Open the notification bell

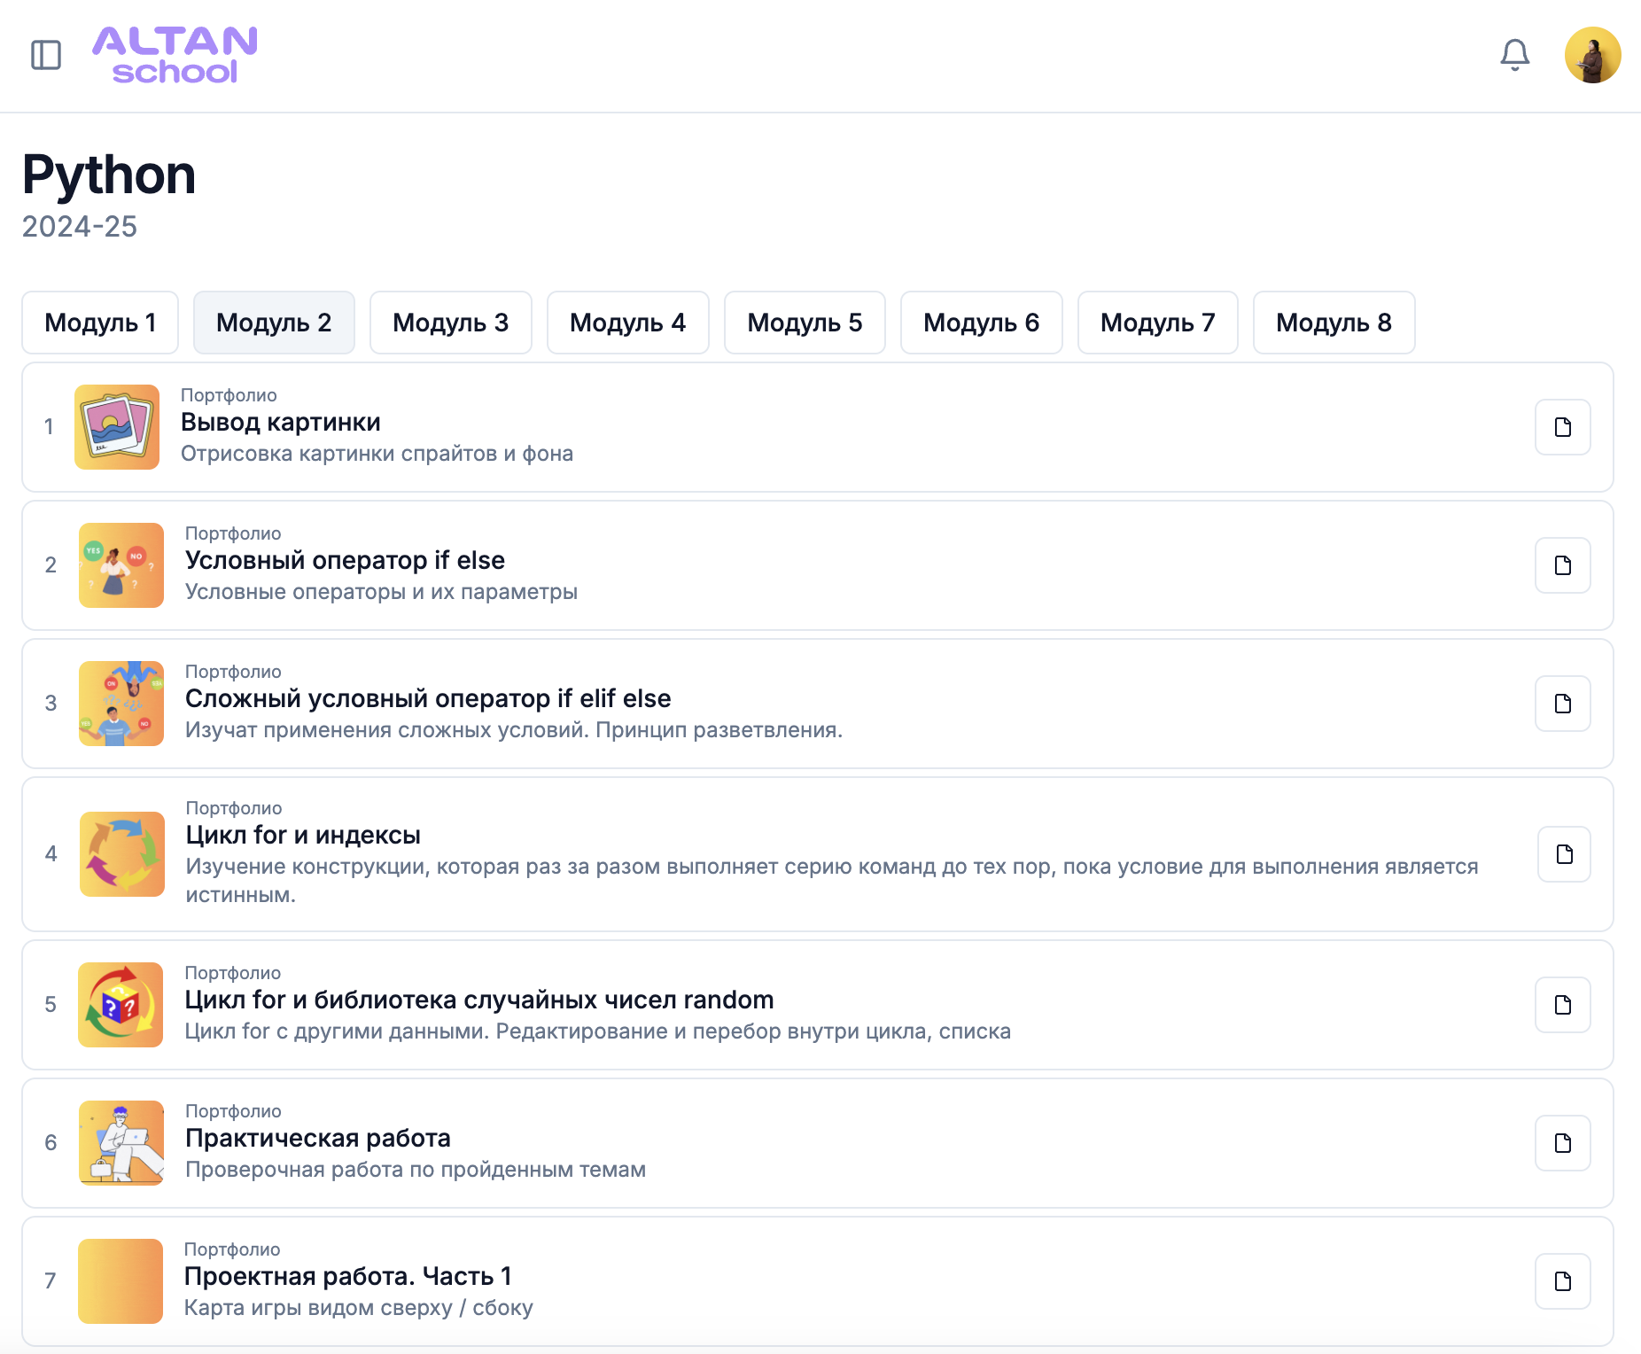(x=1515, y=55)
